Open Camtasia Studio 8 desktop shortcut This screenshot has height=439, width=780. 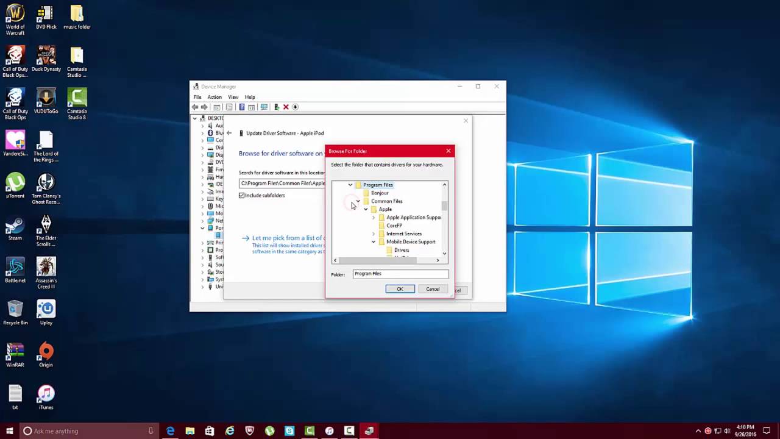(x=77, y=102)
